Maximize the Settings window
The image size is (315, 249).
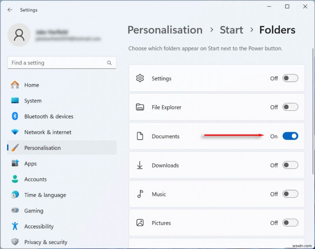(x=287, y=6)
